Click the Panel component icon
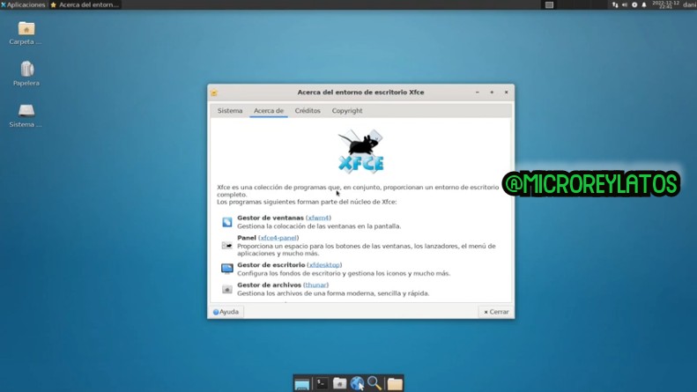Screen dimensions: 697x392 (226, 246)
